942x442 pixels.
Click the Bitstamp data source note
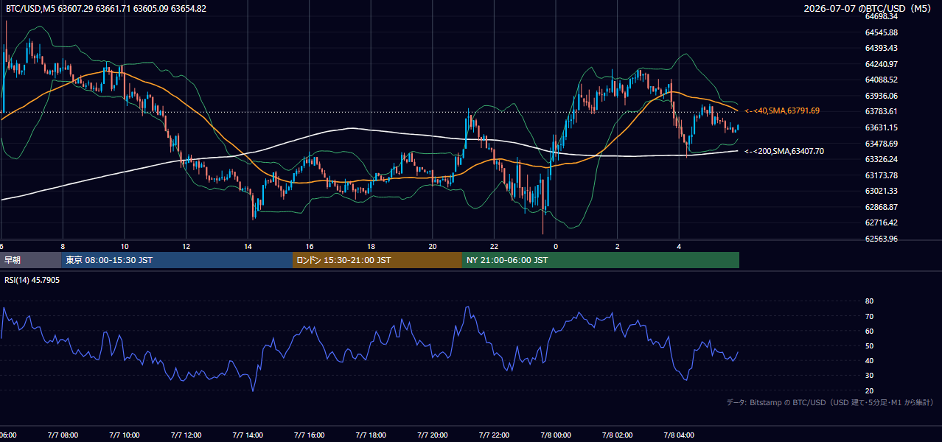[830, 402]
